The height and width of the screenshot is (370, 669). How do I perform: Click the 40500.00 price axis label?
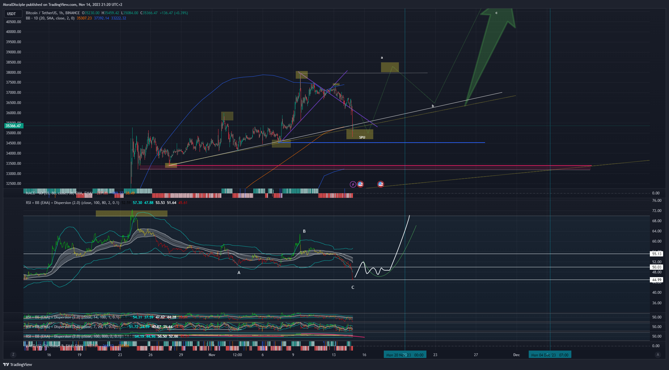click(x=14, y=22)
